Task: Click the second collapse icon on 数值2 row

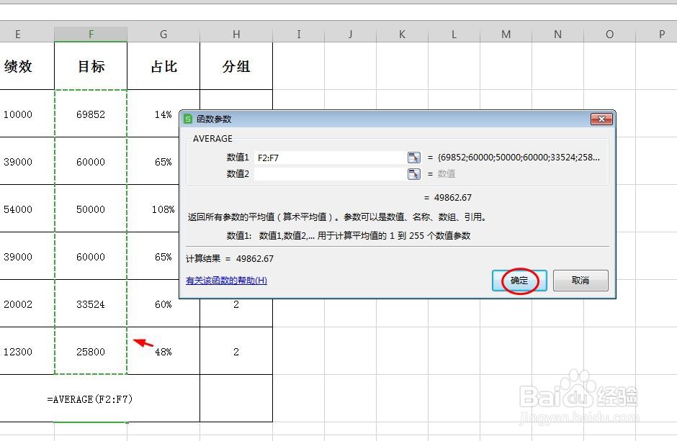Action: click(x=413, y=173)
